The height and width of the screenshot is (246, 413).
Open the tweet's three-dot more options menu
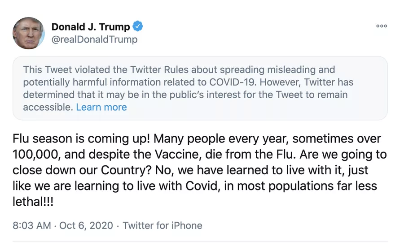[x=381, y=26]
